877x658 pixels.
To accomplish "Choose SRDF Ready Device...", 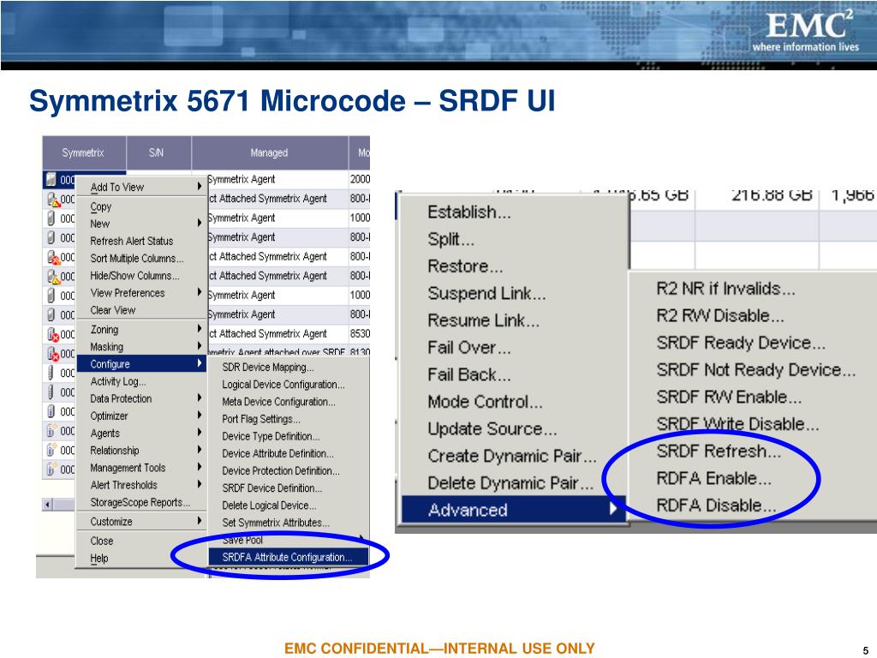I will coord(753,343).
